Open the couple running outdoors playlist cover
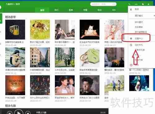 114,83
